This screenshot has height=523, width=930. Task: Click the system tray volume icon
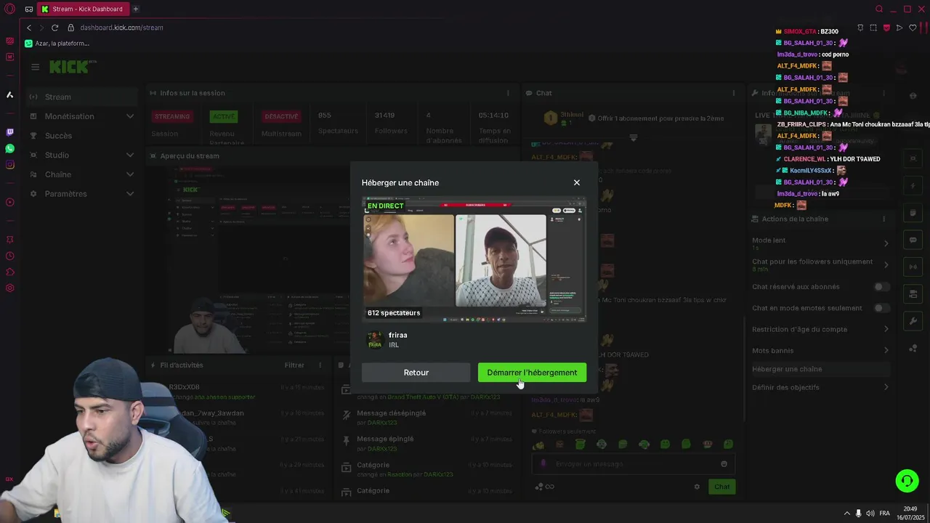(x=870, y=514)
